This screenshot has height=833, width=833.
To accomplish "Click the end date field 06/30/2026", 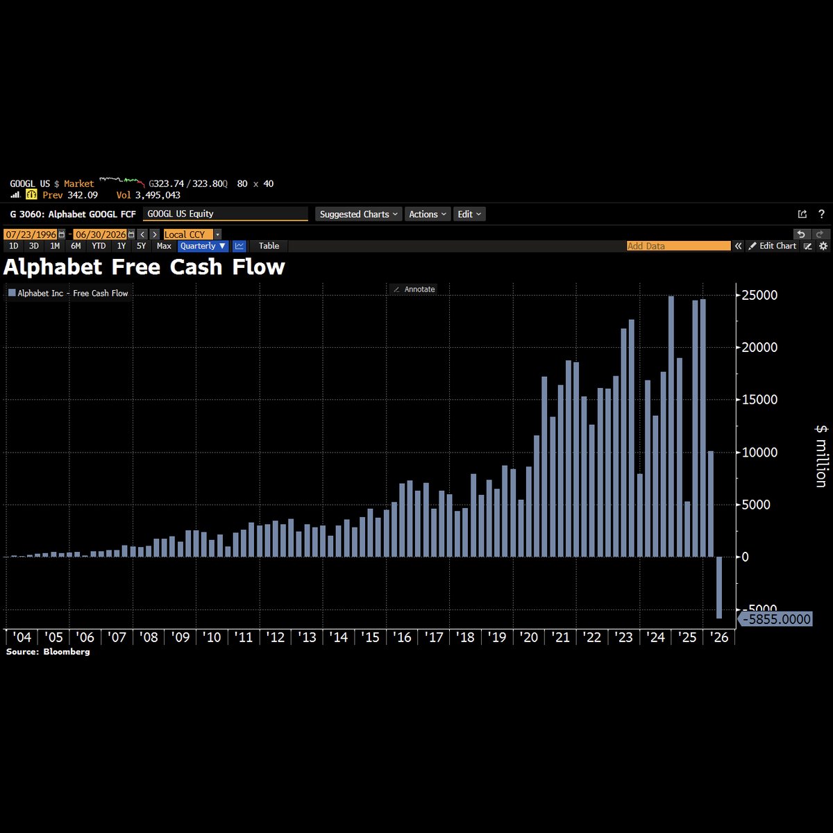I will click(x=99, y=235).
